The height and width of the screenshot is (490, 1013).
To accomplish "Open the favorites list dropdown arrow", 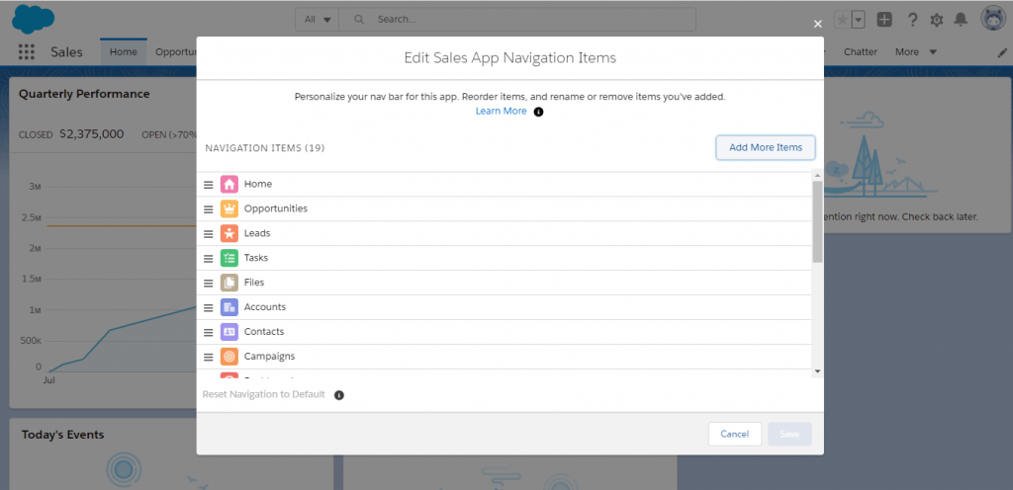I will (859, 21).
